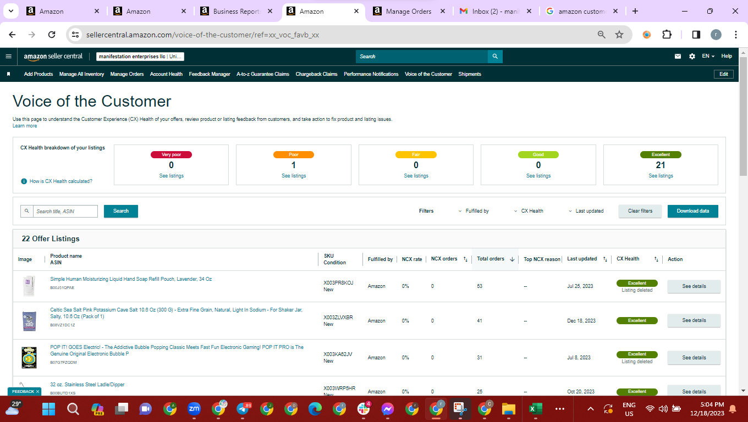Viewport: 748px width, 422px height.
Task: View site information icon in address bar
Action: pyautogui.click(x=75, y=35)
